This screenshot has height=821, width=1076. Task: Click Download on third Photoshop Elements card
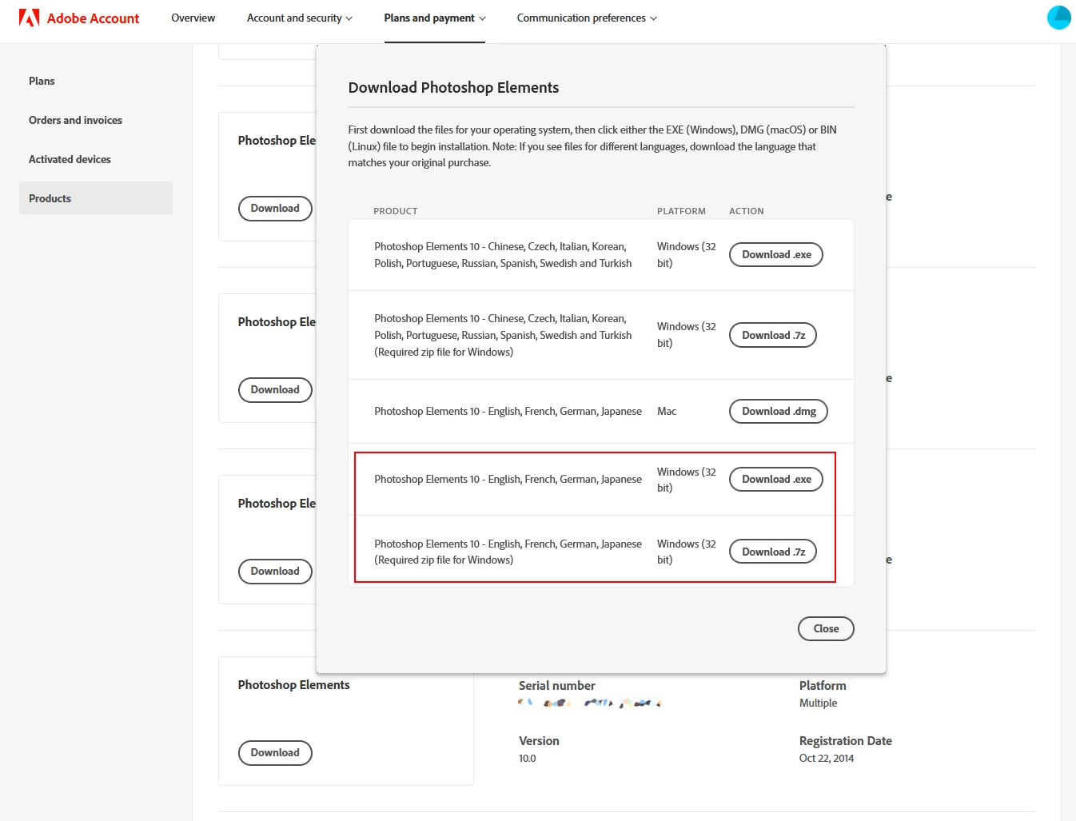[x=275, y=572]
